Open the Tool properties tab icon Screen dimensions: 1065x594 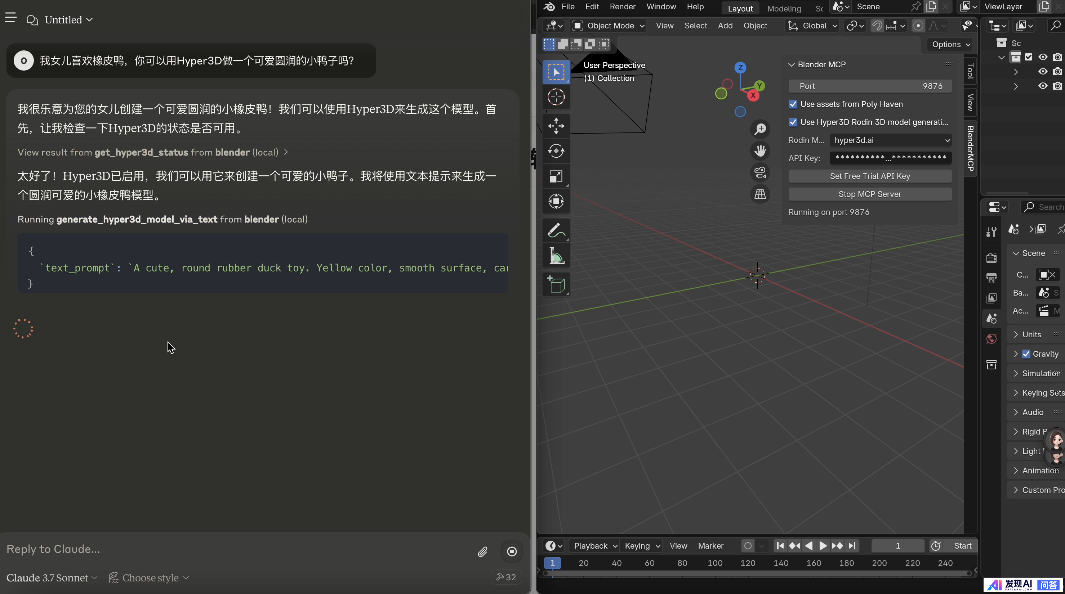click(x=991, y=232)
